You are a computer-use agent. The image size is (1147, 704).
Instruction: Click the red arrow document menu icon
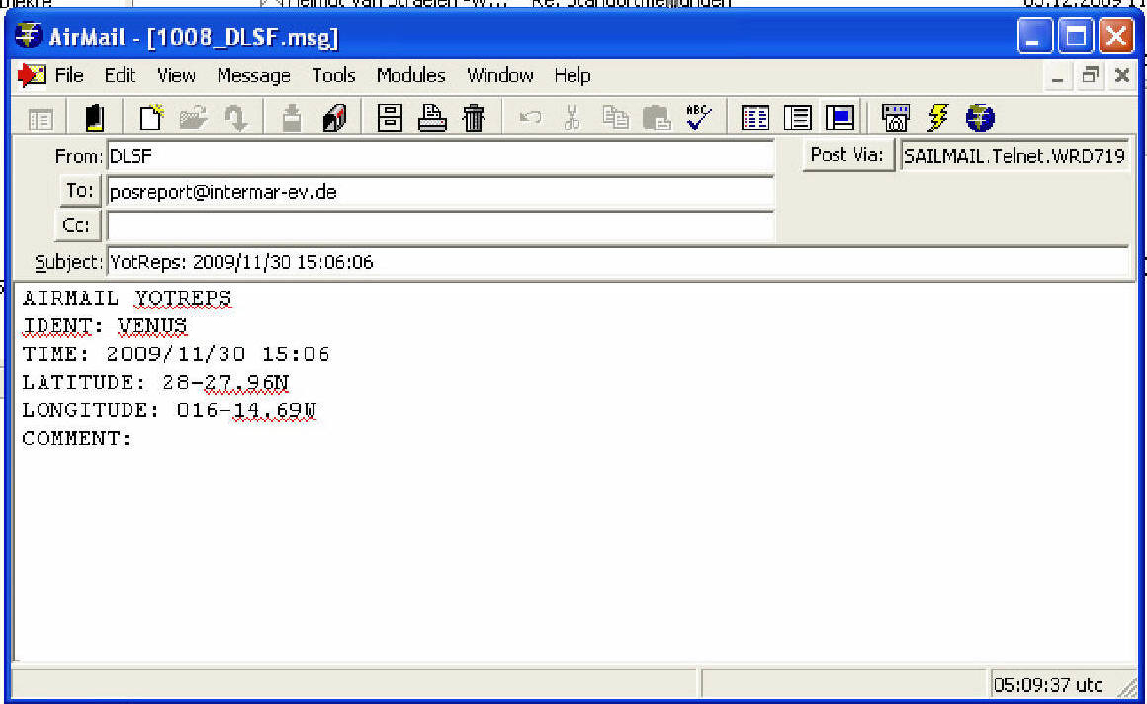[32, 75]
